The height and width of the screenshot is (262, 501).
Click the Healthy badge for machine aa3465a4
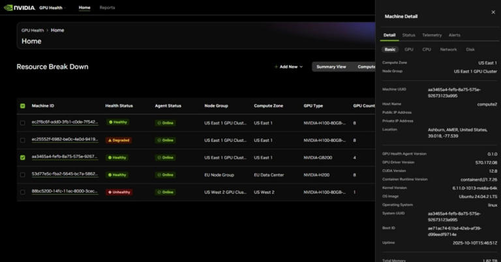[x=117, y=158]
